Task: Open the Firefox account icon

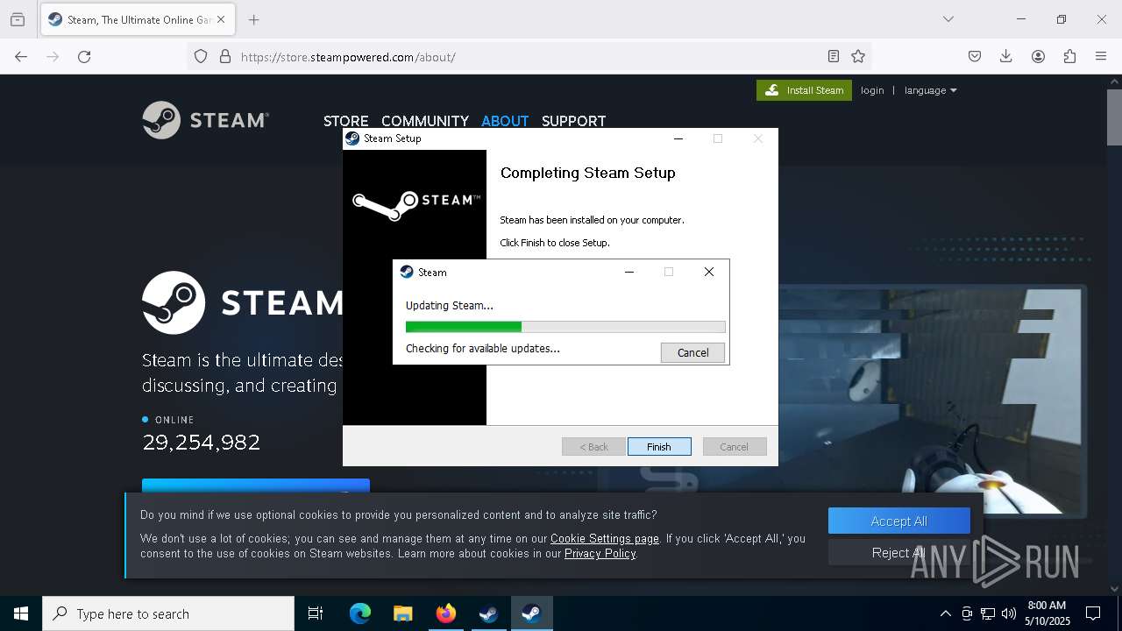Action: [x=1038, y=56]
